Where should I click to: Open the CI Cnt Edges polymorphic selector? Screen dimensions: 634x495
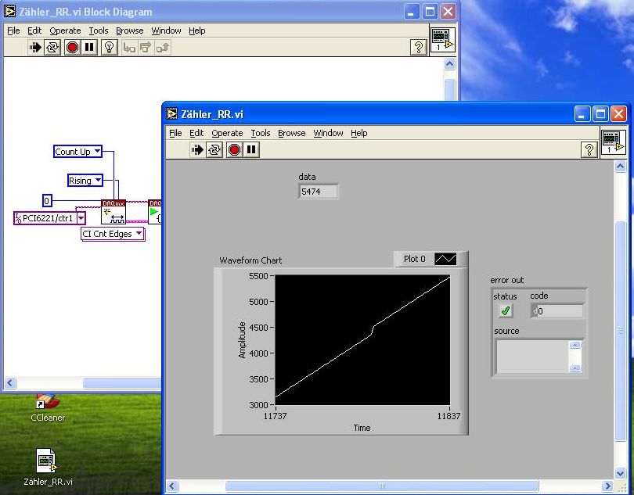coord(139,234)
